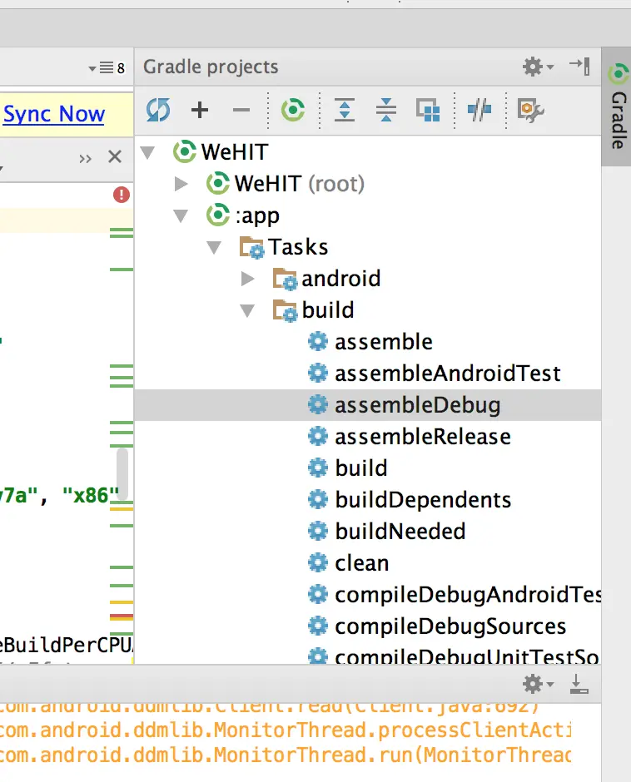
Task: Collapse all nodes in Gradle tree
Action: 386,110
